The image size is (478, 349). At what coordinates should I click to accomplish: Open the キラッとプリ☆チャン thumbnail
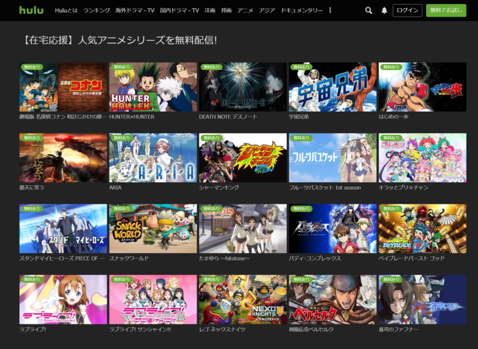point(422,158)
